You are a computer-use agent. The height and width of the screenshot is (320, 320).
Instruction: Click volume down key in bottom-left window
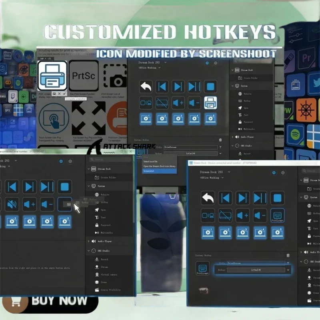coord(47,204)
